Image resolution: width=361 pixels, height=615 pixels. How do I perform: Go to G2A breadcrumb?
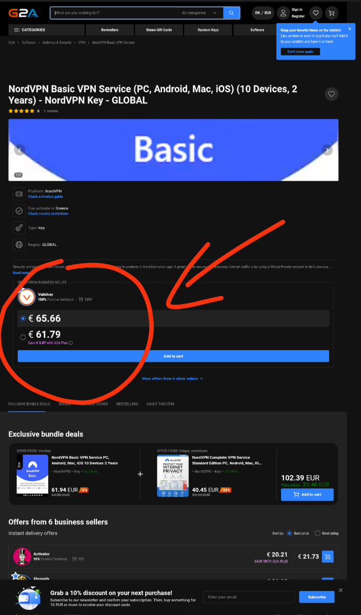click(11, 43)
